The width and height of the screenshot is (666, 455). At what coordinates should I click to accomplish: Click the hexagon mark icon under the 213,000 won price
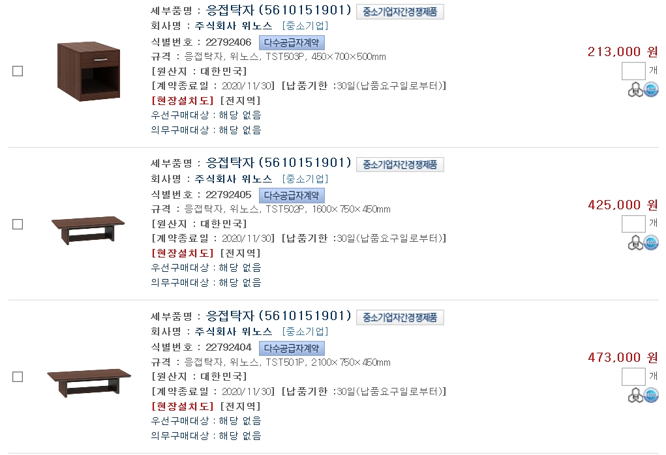pyautogui.click(x=635, y=90)
